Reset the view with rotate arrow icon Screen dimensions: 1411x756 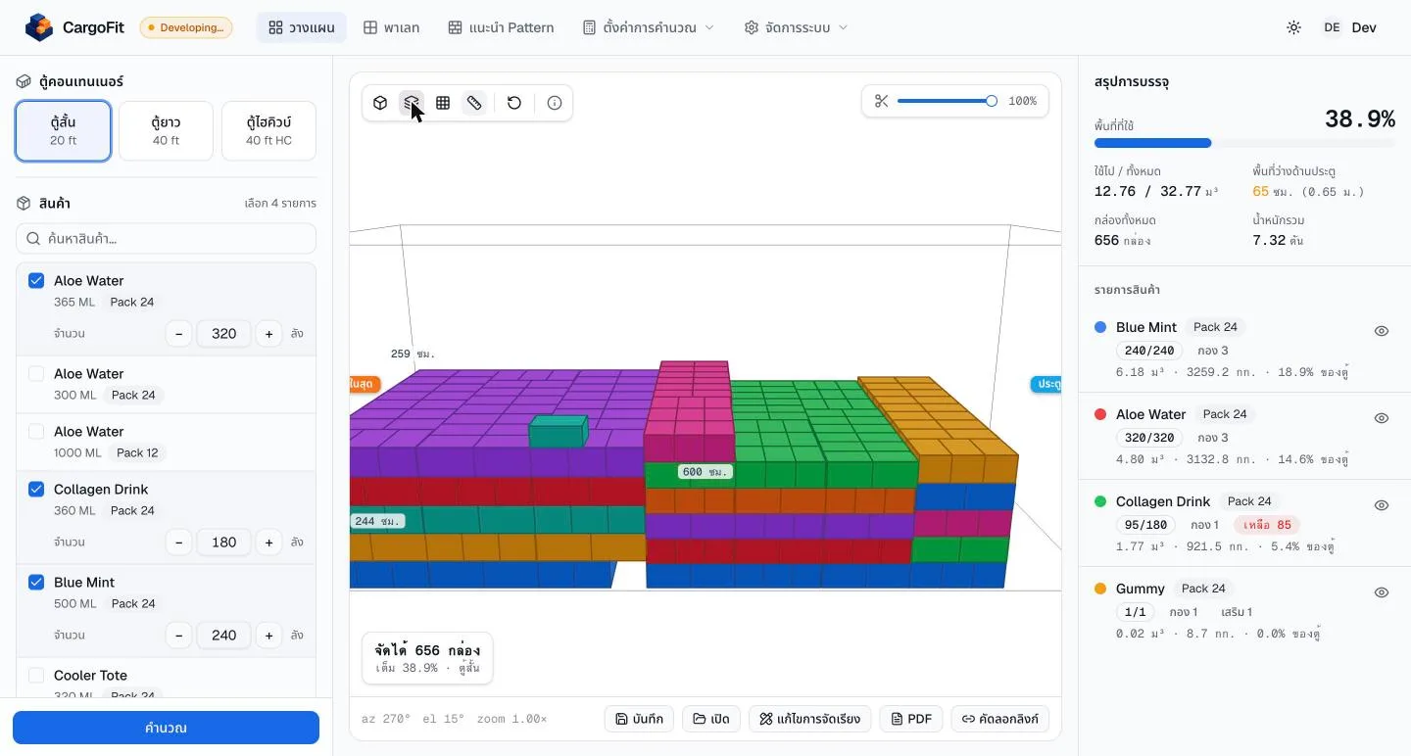point(514,103)
